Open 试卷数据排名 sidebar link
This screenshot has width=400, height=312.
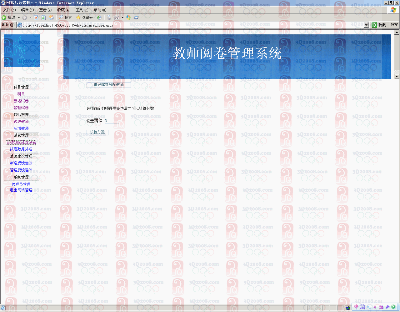[x=21, y=149]
